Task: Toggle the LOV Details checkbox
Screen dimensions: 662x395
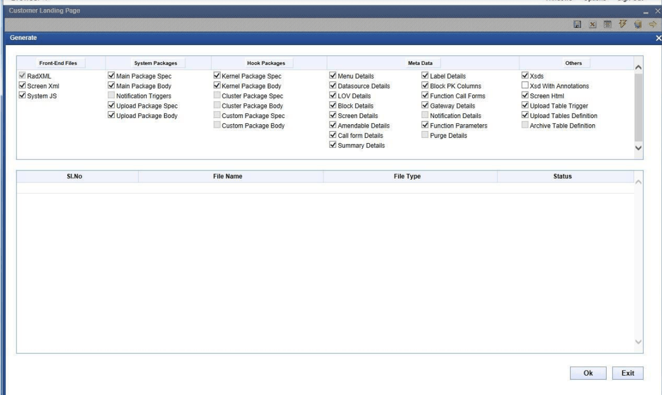Action: click(332, 95)
